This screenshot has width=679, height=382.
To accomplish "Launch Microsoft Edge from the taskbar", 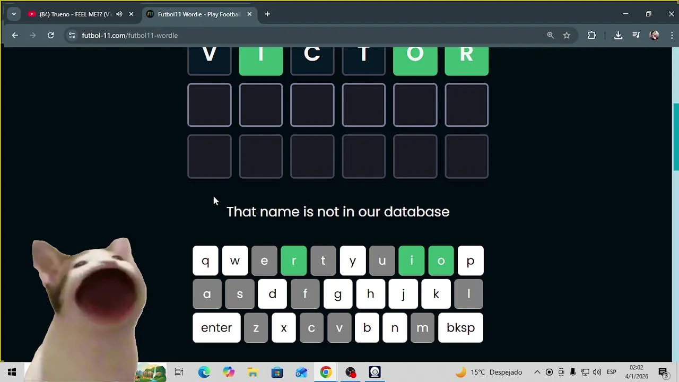I will [204, 372].
